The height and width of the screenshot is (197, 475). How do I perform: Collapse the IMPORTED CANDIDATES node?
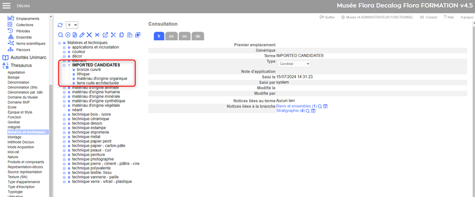64,65
